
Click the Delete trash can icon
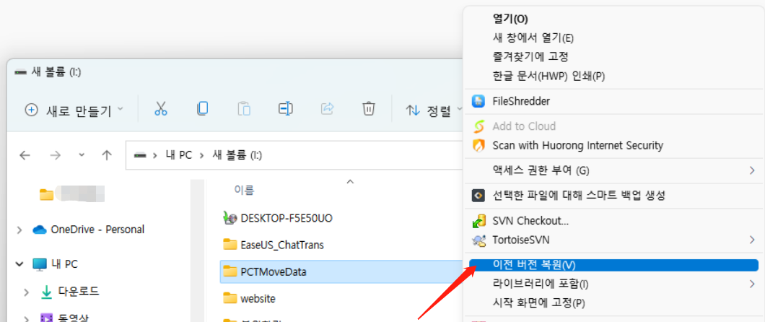pos(368,108)
